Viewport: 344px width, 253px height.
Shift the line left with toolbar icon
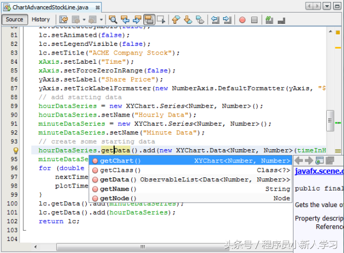[x=214, y=20]
